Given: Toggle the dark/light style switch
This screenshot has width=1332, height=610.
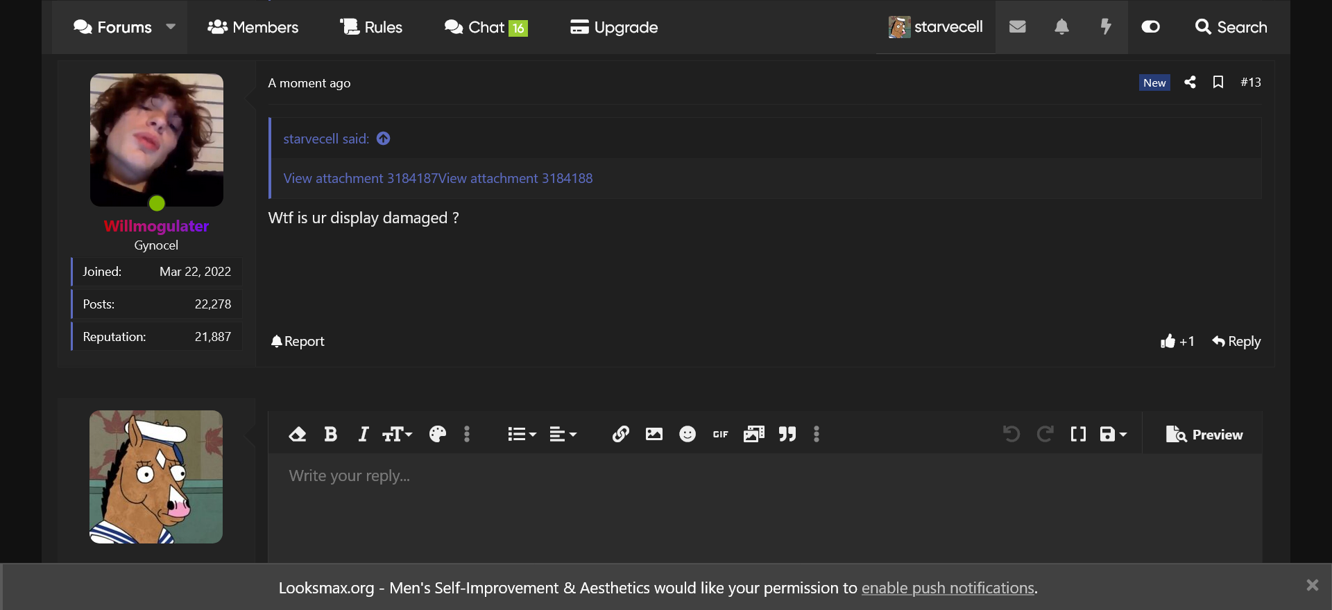Looking at the screenshot, I should pyautogui.click(x=1150, y=27).
